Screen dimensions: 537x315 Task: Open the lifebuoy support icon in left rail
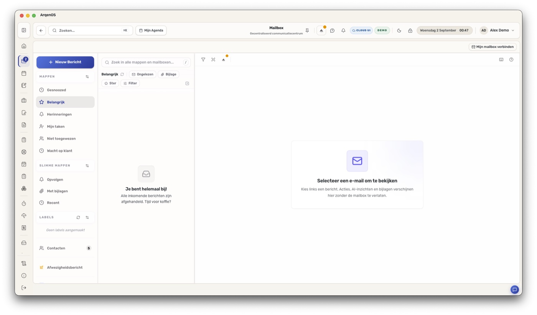click(x=24, y=152)
